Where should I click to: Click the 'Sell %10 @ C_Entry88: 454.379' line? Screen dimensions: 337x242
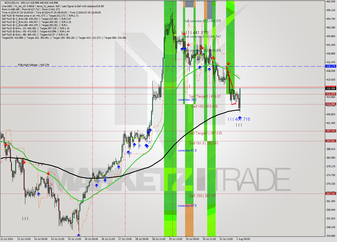34,25
